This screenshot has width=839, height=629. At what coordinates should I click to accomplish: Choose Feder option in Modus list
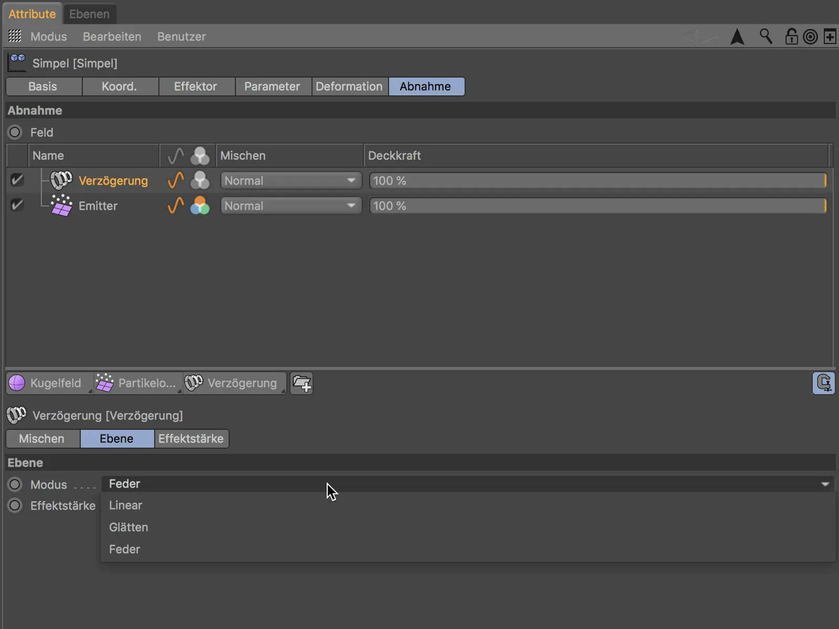point(468,549)
